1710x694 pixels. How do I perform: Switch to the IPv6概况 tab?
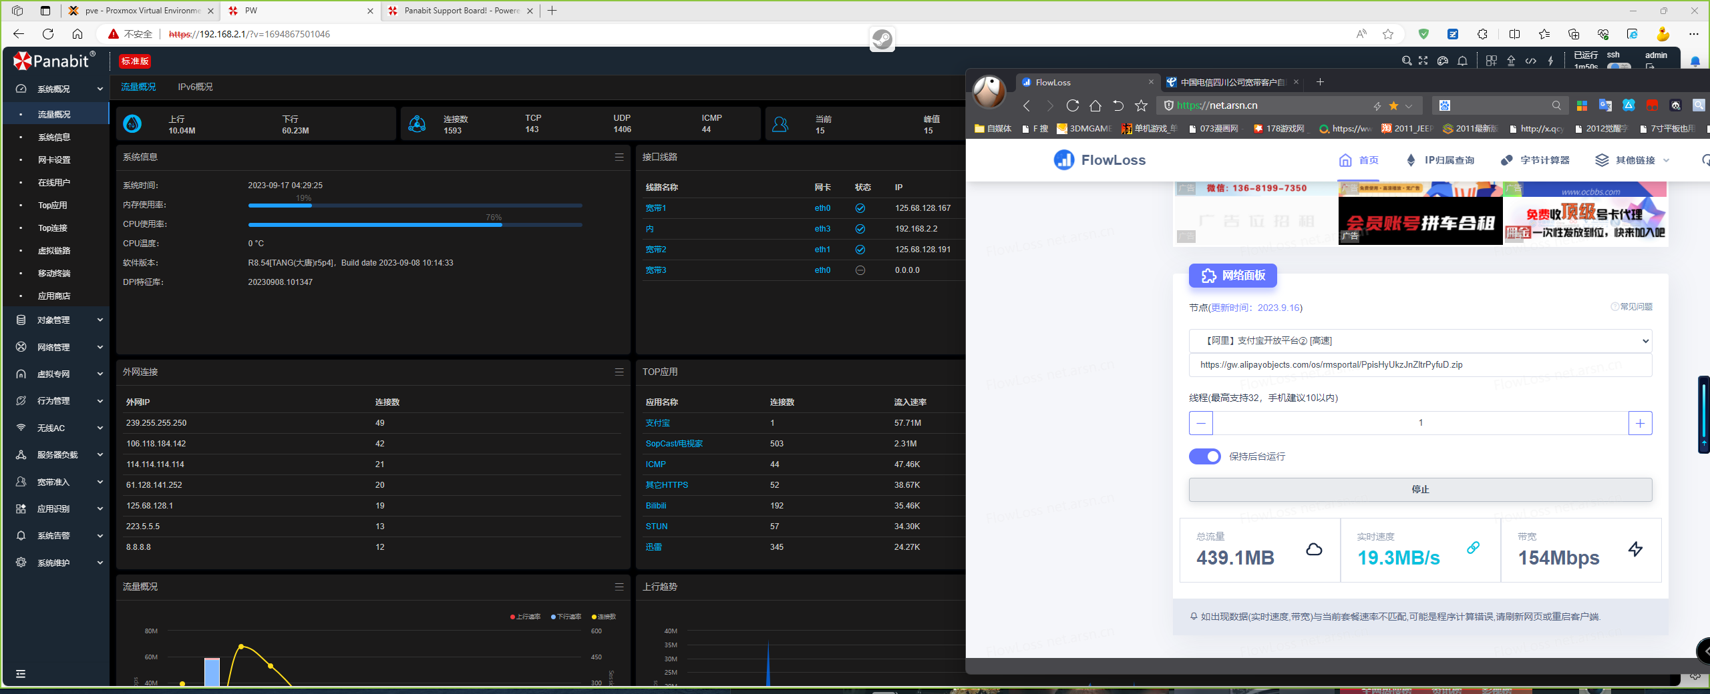(x=195, y=87)
